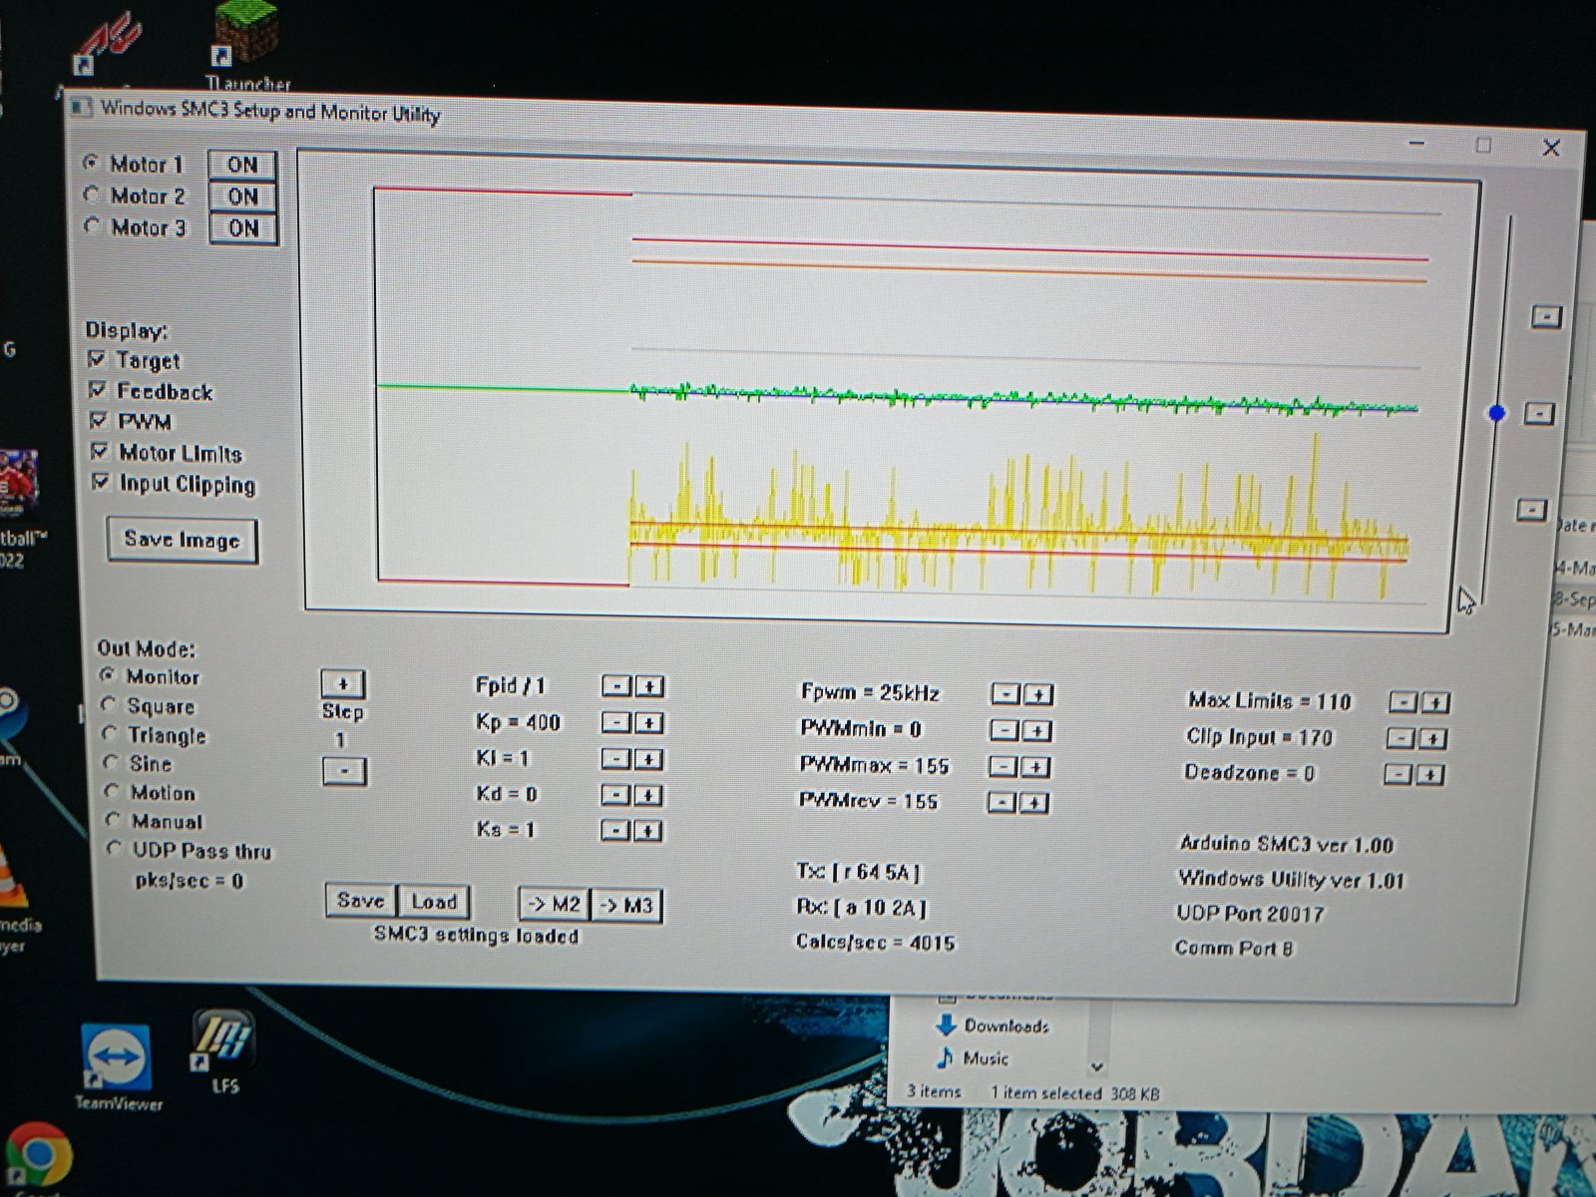Decrease the Kp value

click(x=616, y=722)
